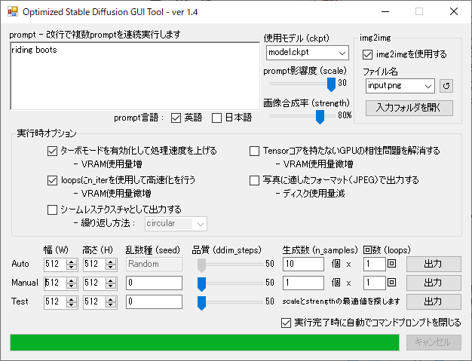Viewport: 472px width, 361px height.
Task: Click the Manual row ddim_steps slider handle
Action: [x=201, y=284]
